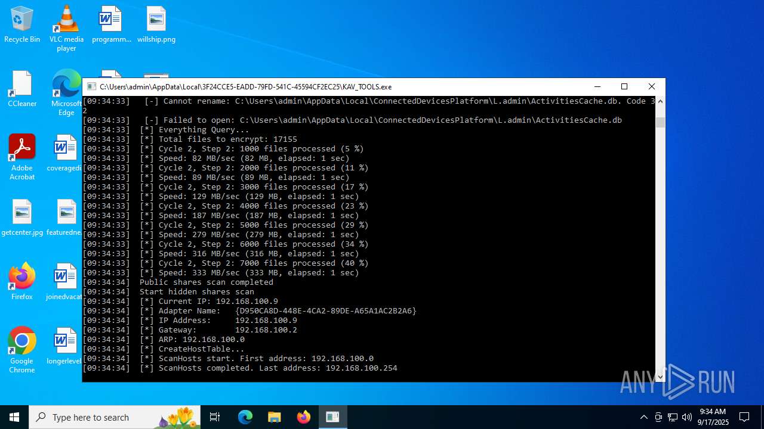Select the longerlevel Word document
764x429 pixels.
64,346
